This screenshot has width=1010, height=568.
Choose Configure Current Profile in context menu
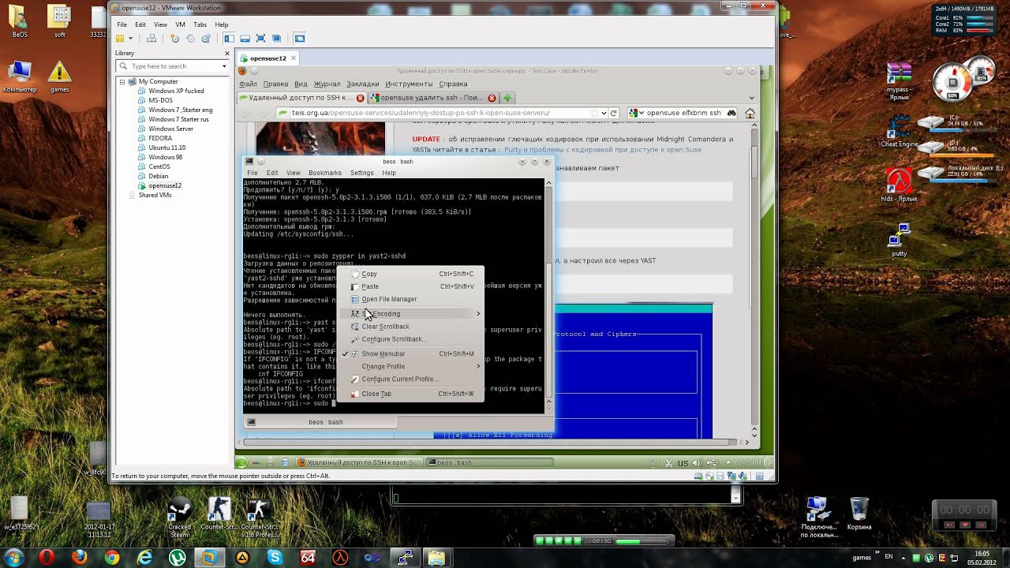point(411,379)
